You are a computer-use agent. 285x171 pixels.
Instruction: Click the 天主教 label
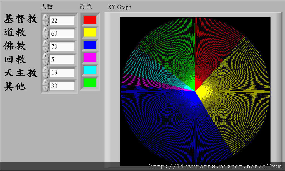21,73
